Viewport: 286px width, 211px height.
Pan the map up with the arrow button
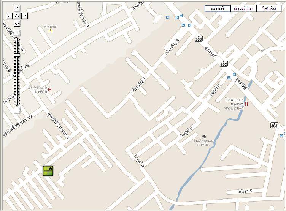tap(17, 8)
